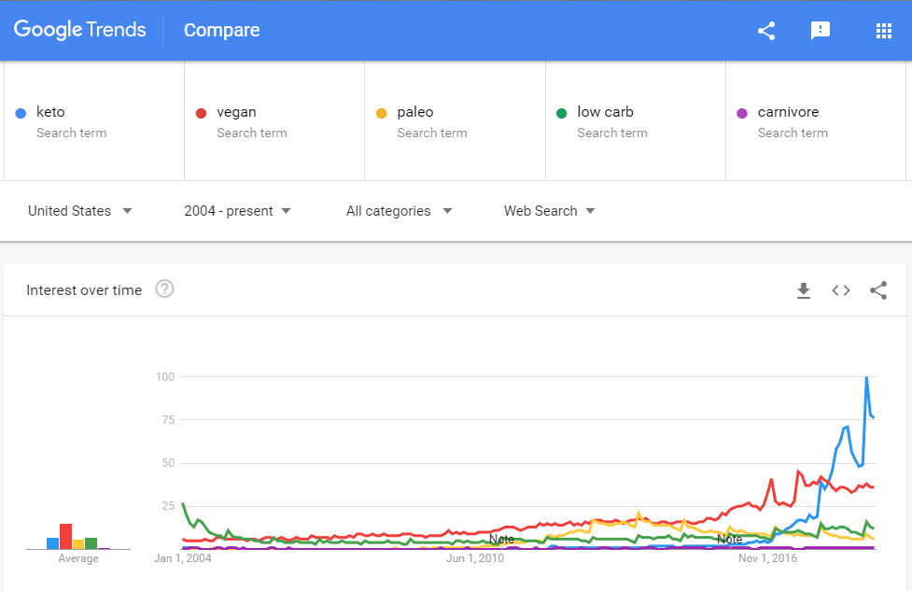Open the Google apps grid
This screenshot has width=912, height=591.
(884, 31)
